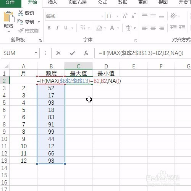Open the font size 11 dropdown

coord(117,16)
